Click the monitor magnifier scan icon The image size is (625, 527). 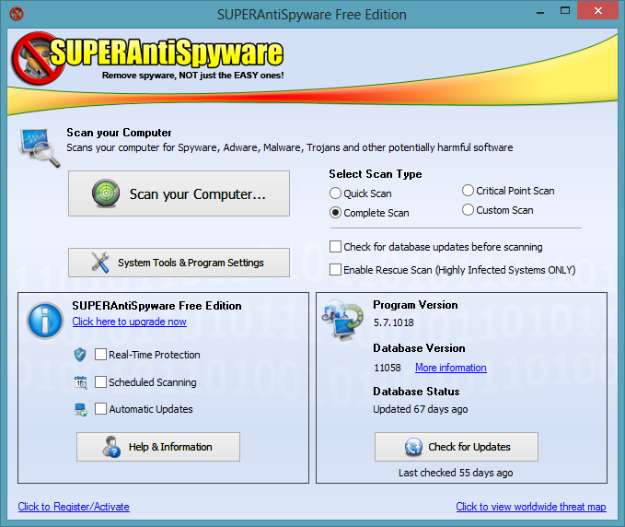pos(40,147)
